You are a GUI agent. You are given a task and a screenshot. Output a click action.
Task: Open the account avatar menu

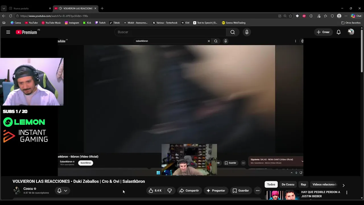point(351,32)
